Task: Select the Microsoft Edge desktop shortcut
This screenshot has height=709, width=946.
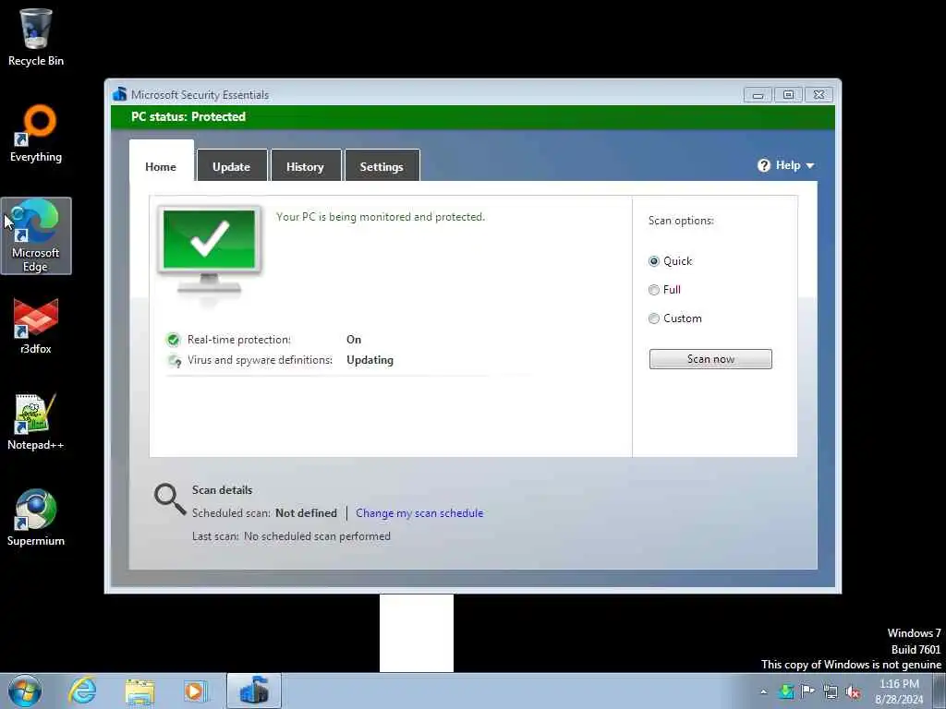Action: coord(36,235)
